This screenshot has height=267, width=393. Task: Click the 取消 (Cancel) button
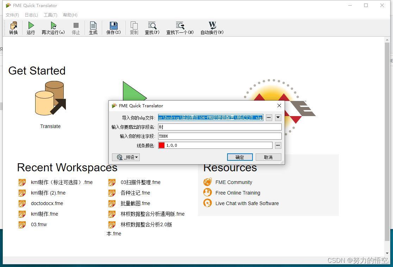[268, 157]
